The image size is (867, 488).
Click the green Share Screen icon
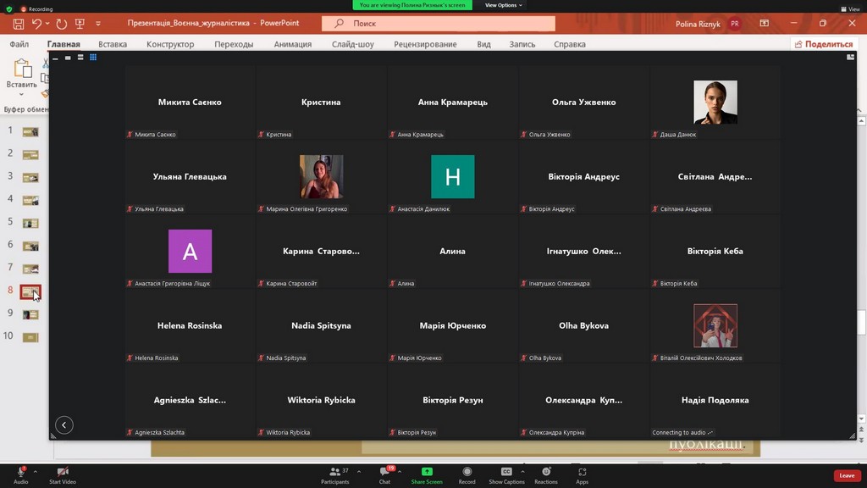pyautogui.click(x=427, y=472)
